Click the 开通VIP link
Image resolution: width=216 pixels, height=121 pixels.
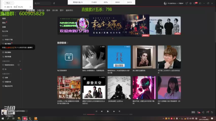[x=181, y=3]
